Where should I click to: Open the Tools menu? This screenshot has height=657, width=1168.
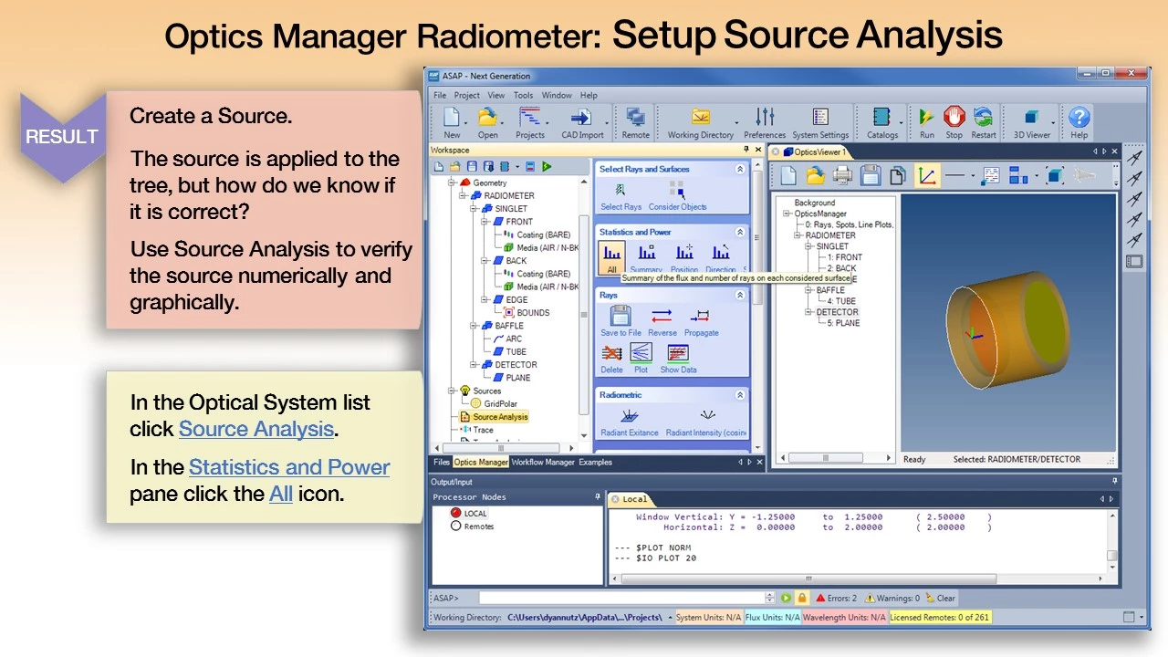523,95
